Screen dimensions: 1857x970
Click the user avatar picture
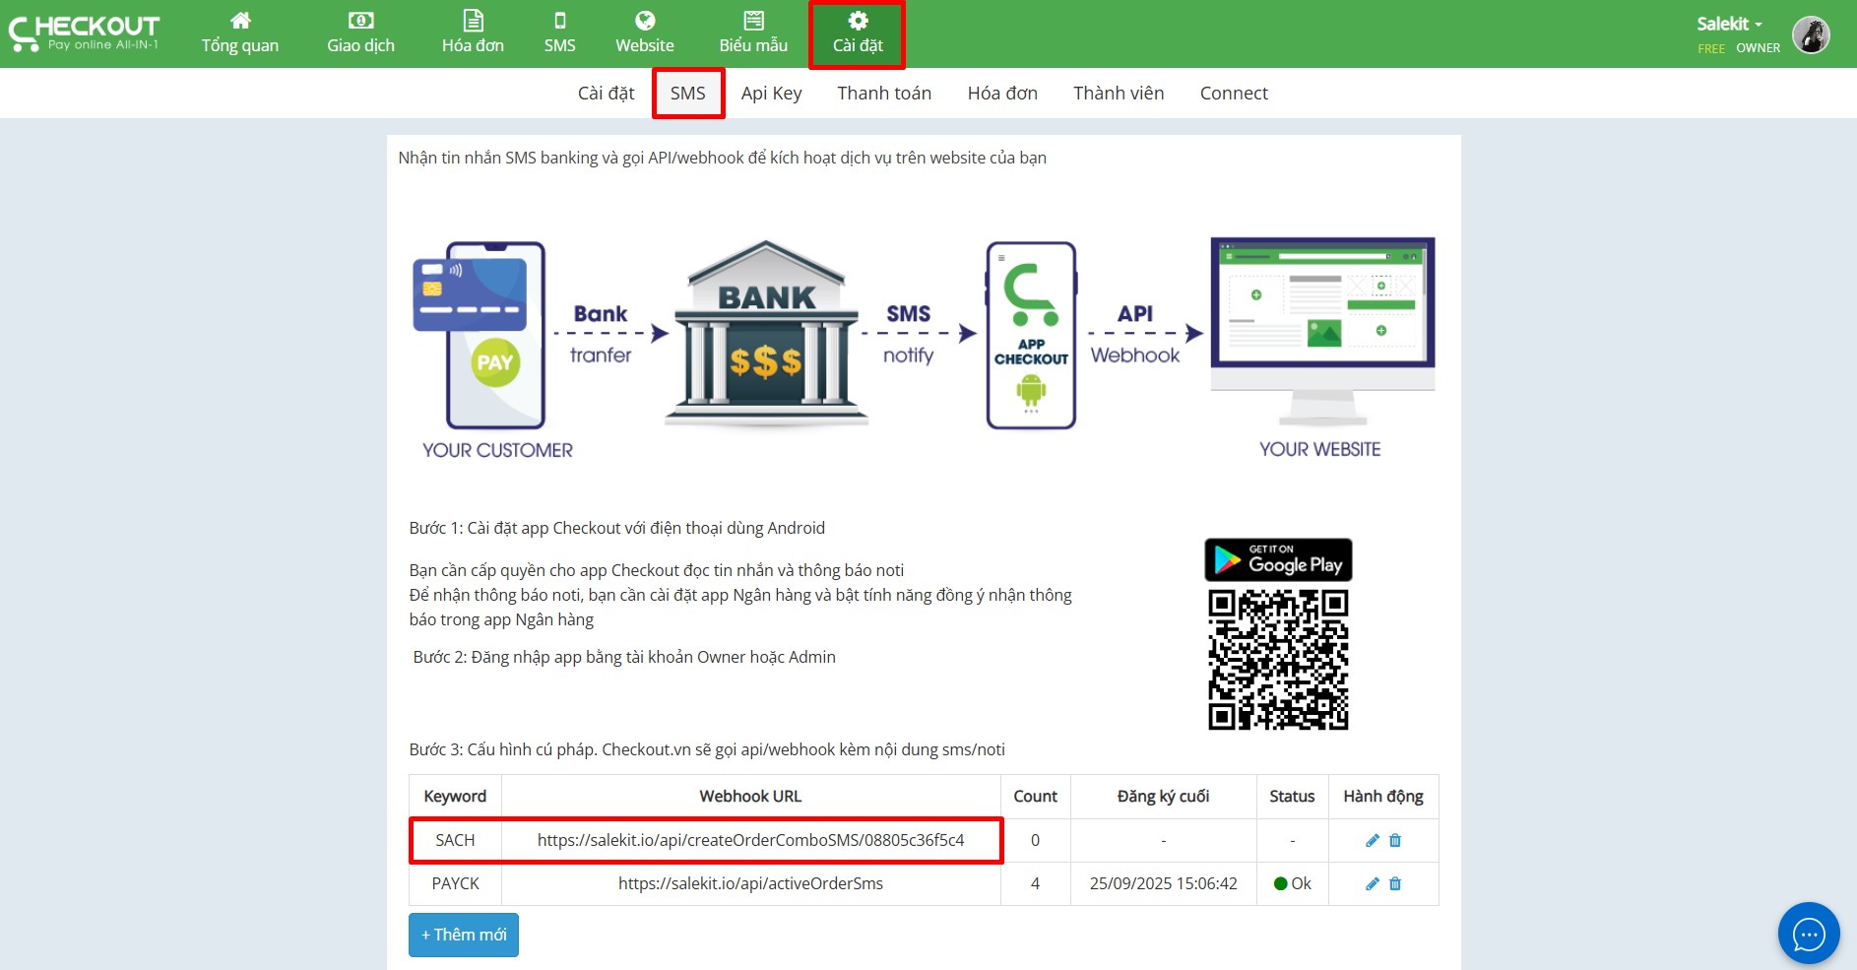click(1811, 34)
